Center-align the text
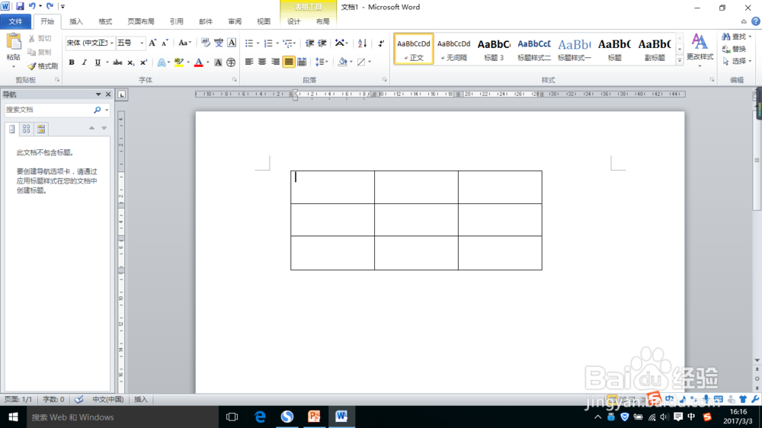Screen dimensions: 762x428 (262, 62)
